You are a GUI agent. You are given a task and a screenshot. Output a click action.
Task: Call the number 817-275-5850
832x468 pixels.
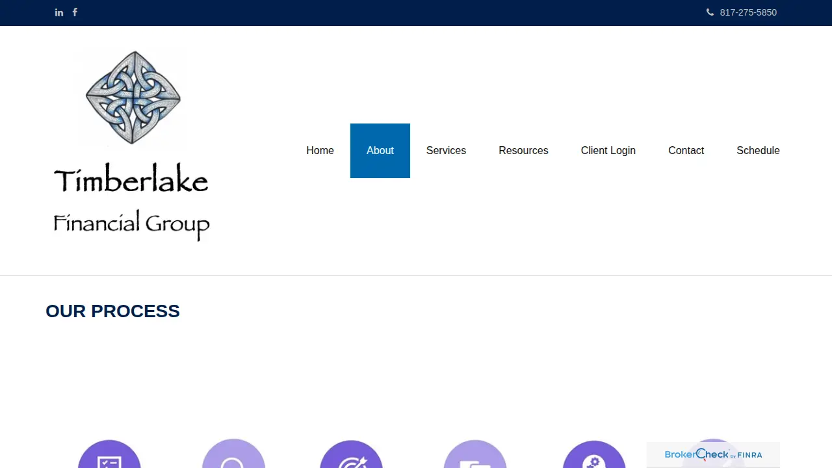(748, 12)
